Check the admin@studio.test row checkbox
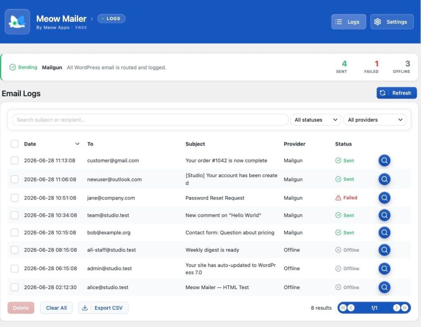This screenshot has height=327, width=421. click(14, 269)
